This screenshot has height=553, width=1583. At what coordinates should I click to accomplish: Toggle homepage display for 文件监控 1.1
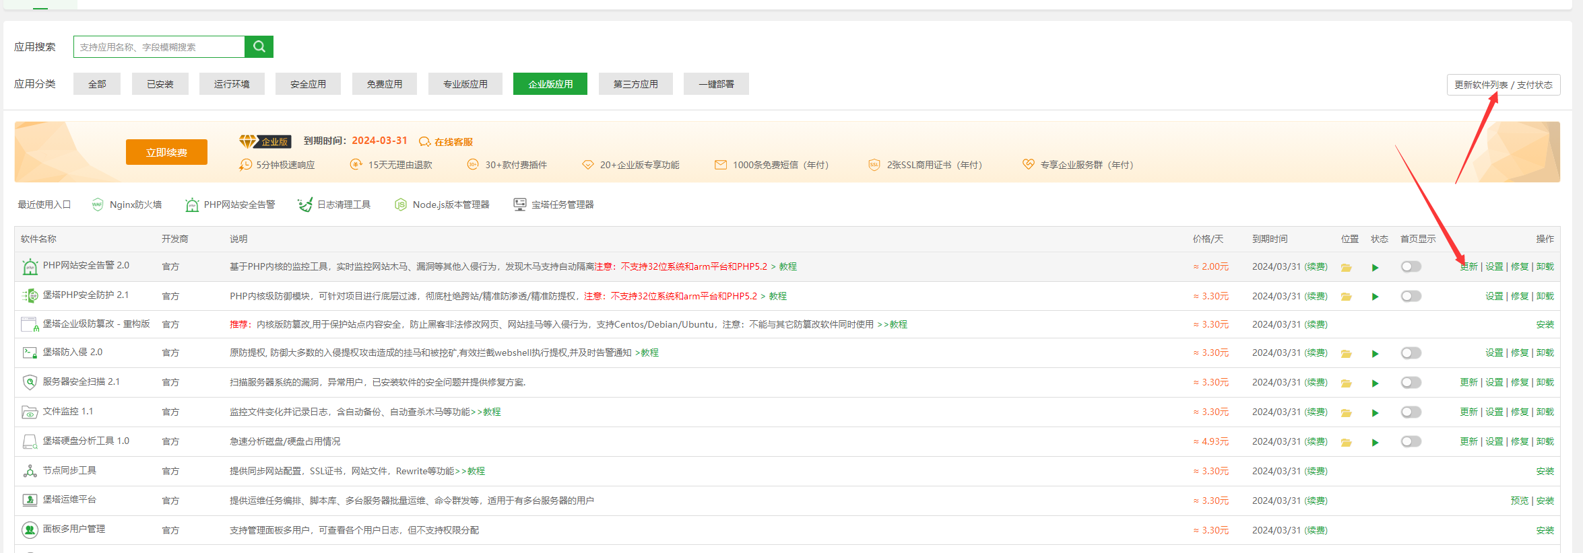pyautogui.click(x=1411, y=412)
